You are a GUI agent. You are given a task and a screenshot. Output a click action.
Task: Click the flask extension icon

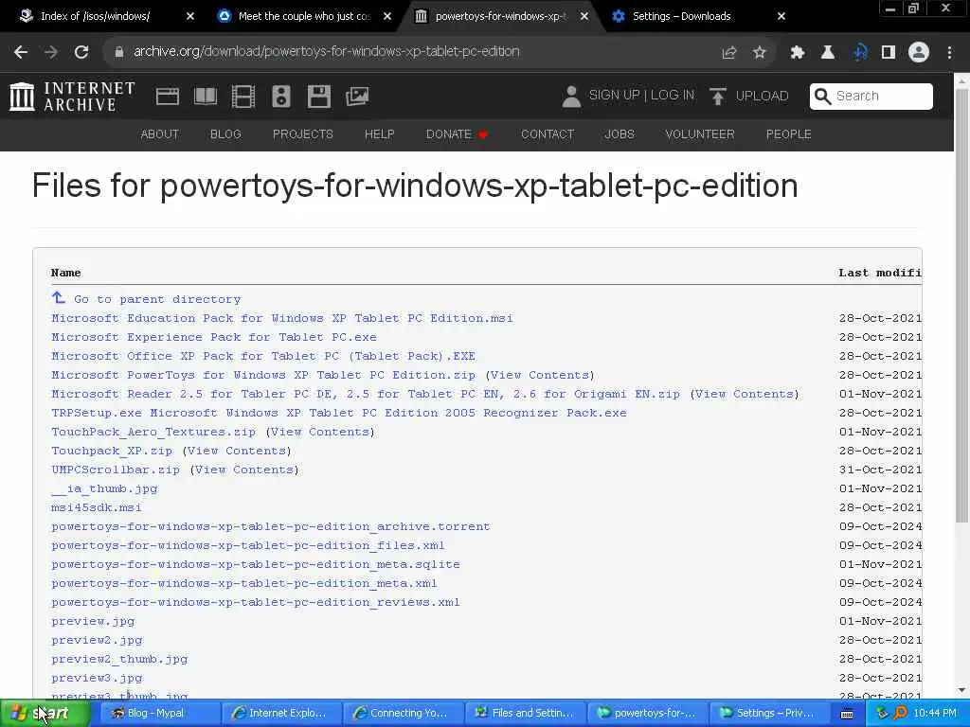[x=828, y=53]
